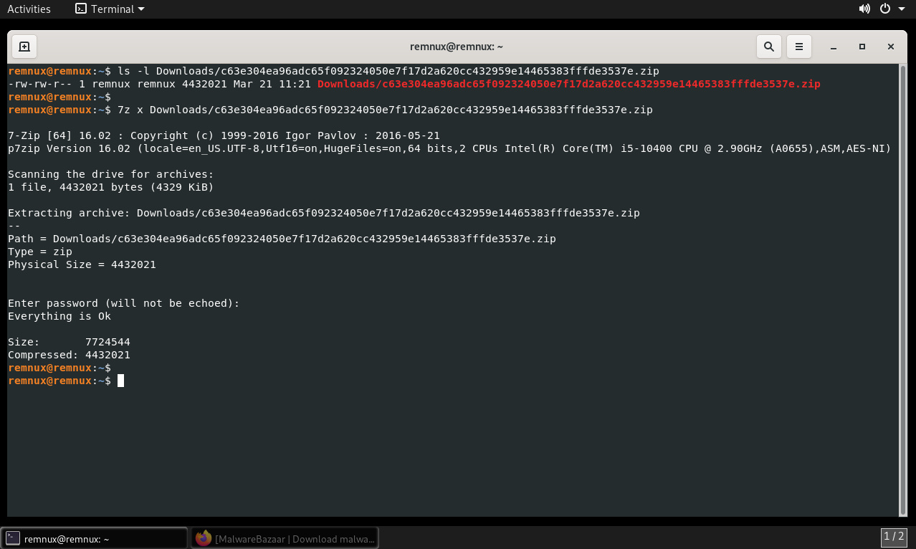Viewport: 916px width, 549px height.
Task: Select the Terminal application icon in the top bar
Action: [x=79, y=9]
